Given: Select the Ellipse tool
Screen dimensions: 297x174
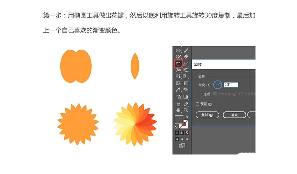Looking at the screenshot, I should pos(178,51).
